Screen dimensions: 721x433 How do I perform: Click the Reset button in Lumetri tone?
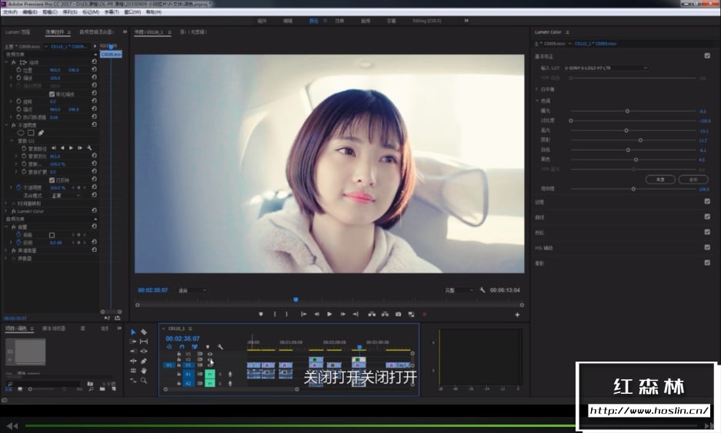659,179
